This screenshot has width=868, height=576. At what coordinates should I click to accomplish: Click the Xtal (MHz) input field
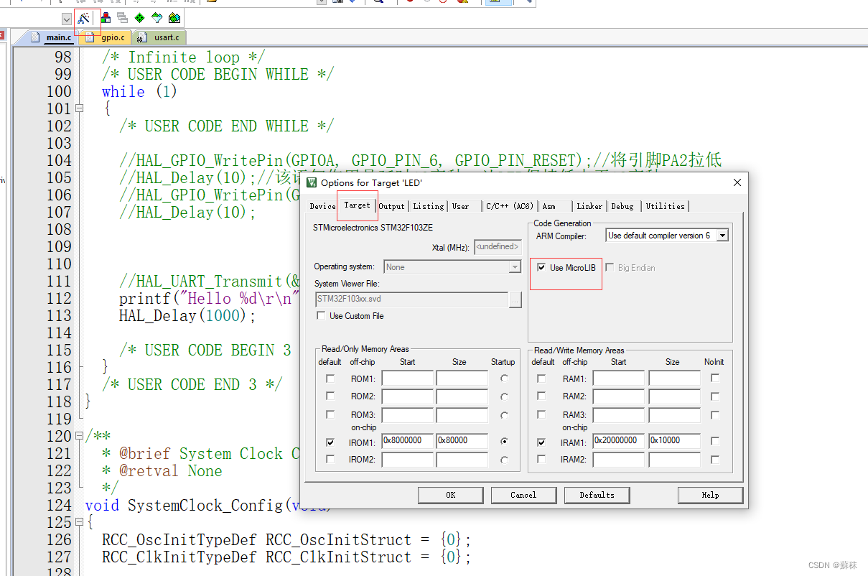(498, 247)
